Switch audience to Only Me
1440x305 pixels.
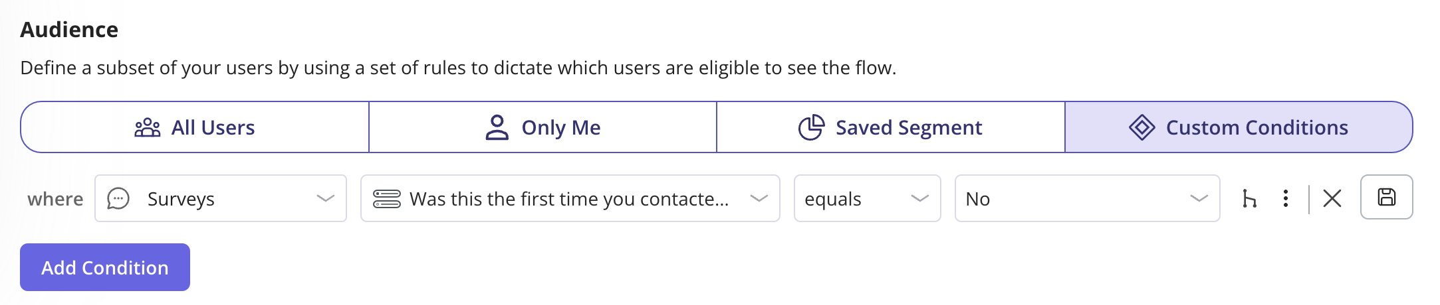(542, 127)
